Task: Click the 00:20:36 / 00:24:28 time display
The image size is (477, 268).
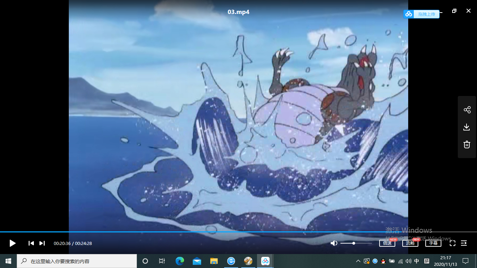Action: pyautogui.click(x=73, y=243)
